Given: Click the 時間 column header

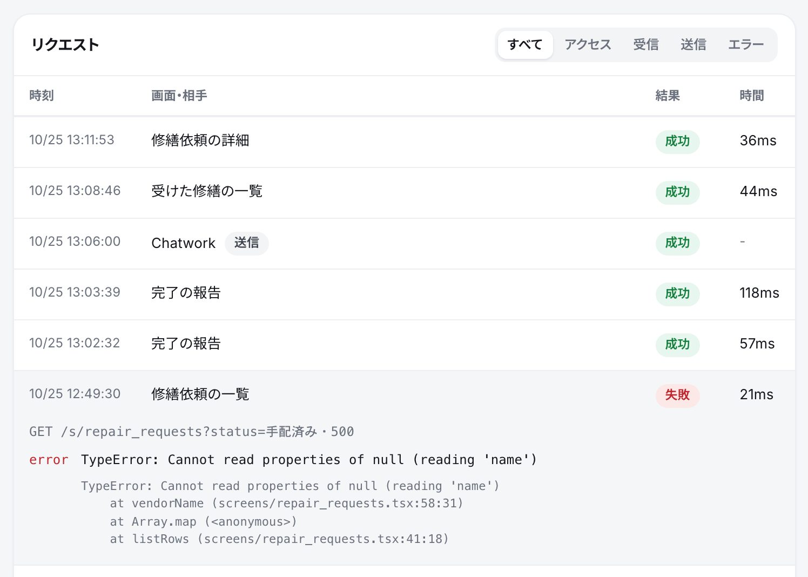Looking at the screenshot, I should (752, 96).
